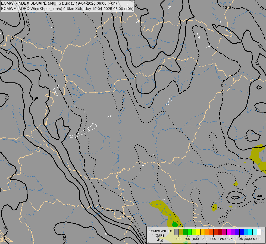Click the 500 legend tick label

(x=196, y=239)
